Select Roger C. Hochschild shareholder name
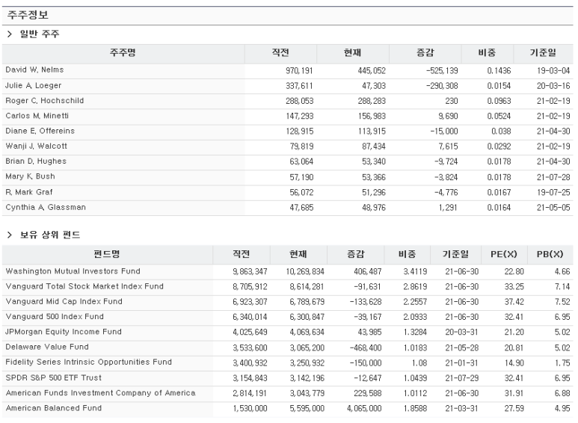Screen dimensions: 578x423 pyautogui.click(x=45, y=101)
